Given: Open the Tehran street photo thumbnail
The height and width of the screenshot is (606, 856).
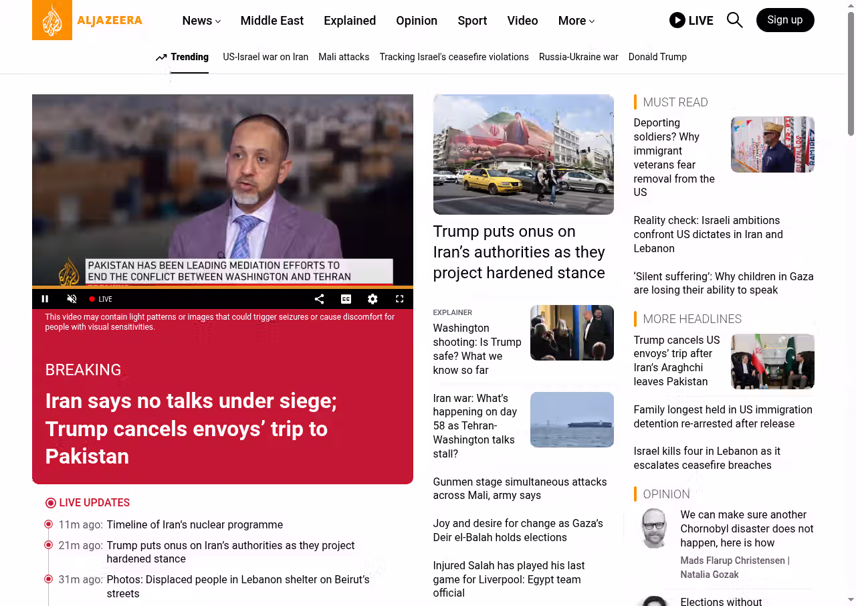Looking at the screenshot, I should [x=523, y=154].
